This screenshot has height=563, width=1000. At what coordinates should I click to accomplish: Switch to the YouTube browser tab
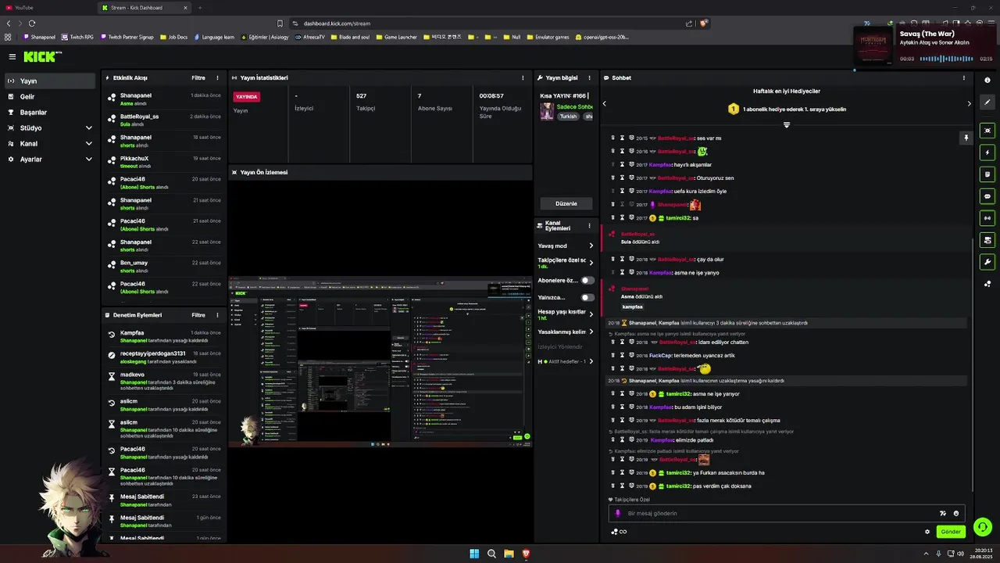(47, 7)
